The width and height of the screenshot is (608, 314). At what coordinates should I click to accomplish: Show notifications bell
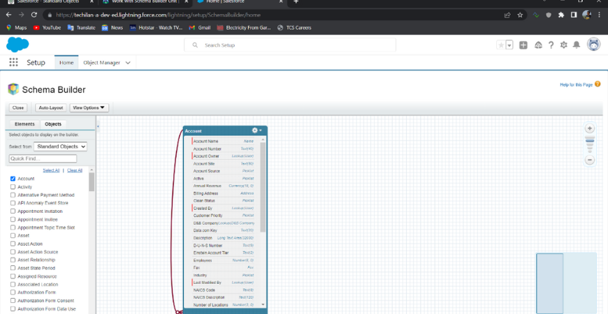[x=577, y=45]
